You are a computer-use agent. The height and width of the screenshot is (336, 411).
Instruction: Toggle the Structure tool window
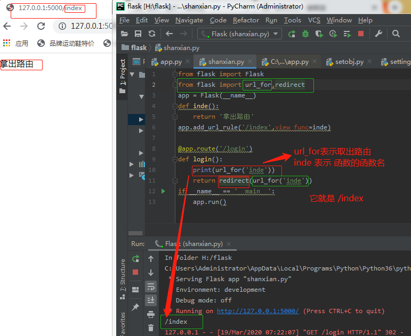[123, 279]
